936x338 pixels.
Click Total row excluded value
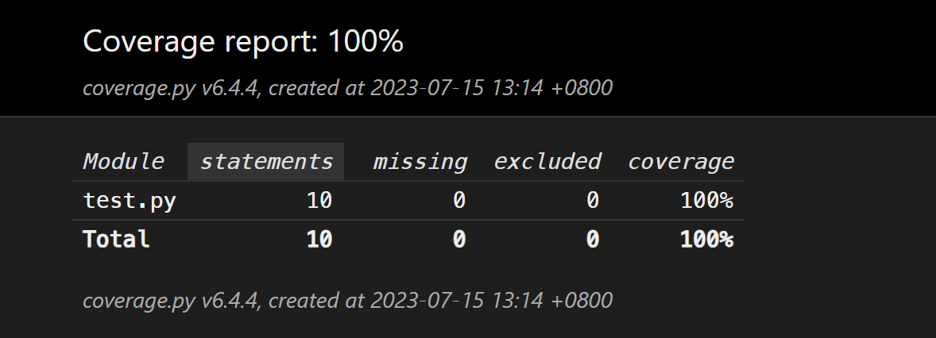point(592,239)
